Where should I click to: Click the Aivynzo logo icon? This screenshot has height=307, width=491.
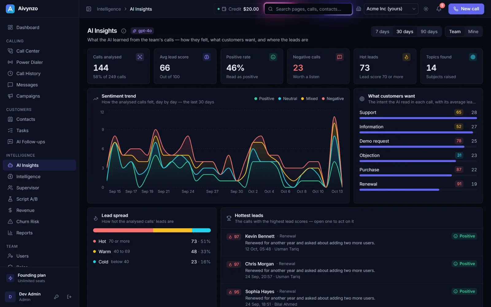[x=10, y=9]
